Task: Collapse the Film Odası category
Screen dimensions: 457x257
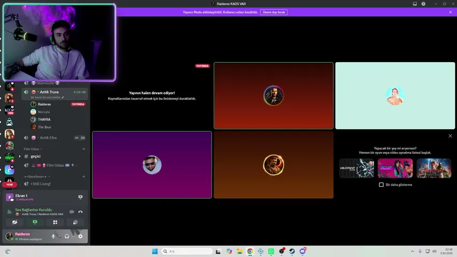Action: [x=33, y=149]
